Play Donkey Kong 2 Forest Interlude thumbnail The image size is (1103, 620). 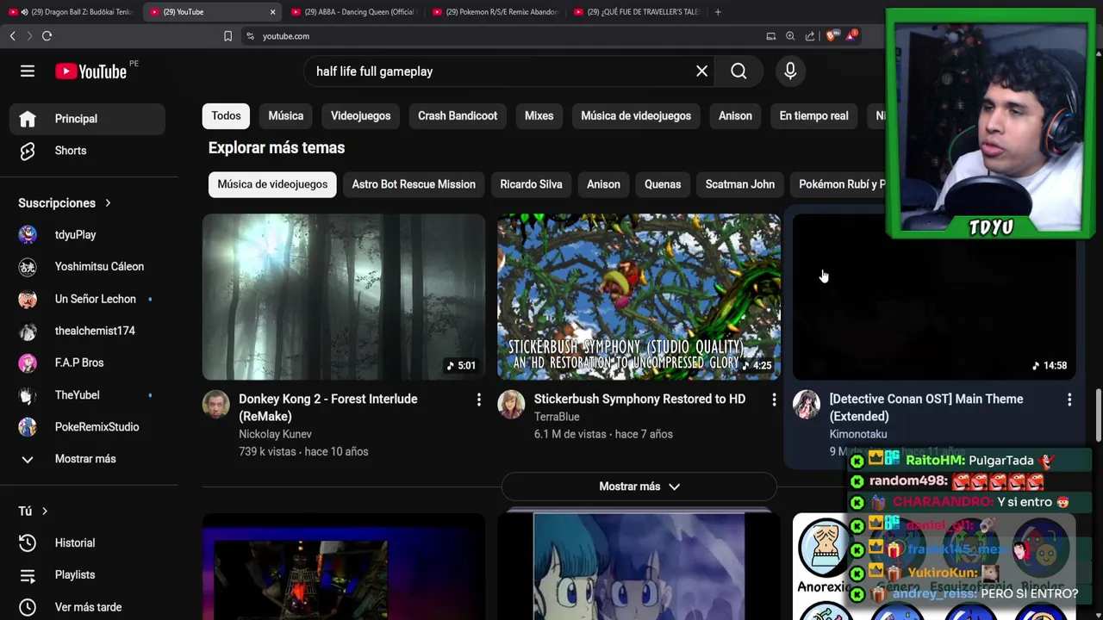click(x=344, y=297)
